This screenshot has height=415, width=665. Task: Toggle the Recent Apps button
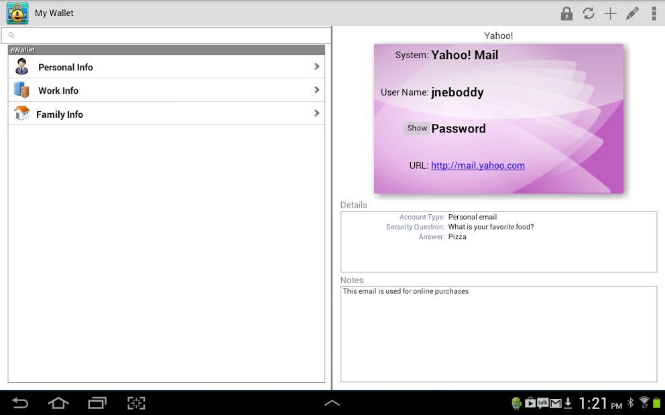tap(96, 403)
